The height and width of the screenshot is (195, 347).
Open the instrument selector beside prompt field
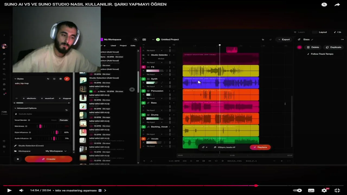click(204, 147)
